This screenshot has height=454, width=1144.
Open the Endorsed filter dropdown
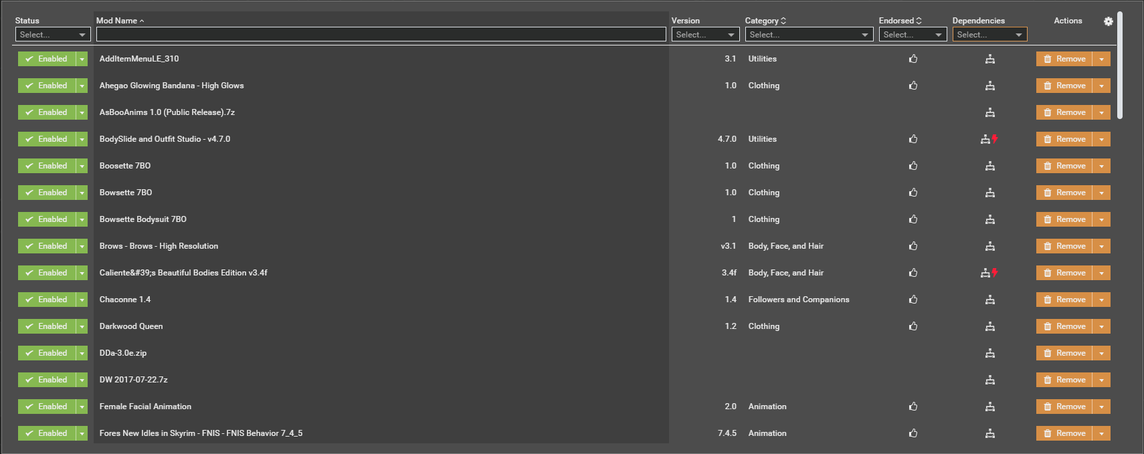[x=913, y=35]
